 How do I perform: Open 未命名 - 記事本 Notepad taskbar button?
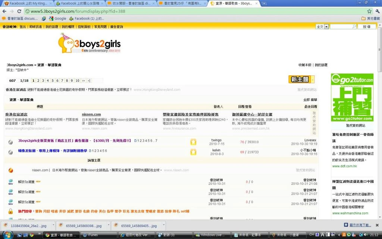click(250, 235)
